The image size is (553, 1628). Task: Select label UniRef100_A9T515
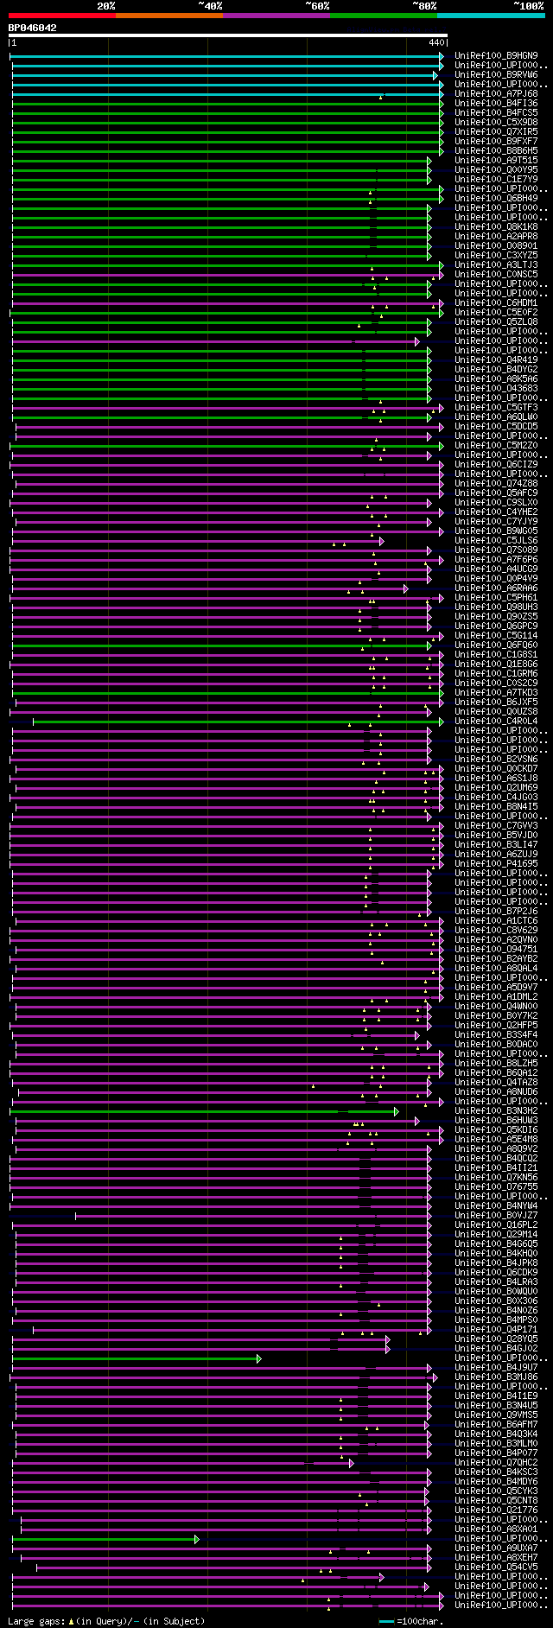[x=497, y=161]
